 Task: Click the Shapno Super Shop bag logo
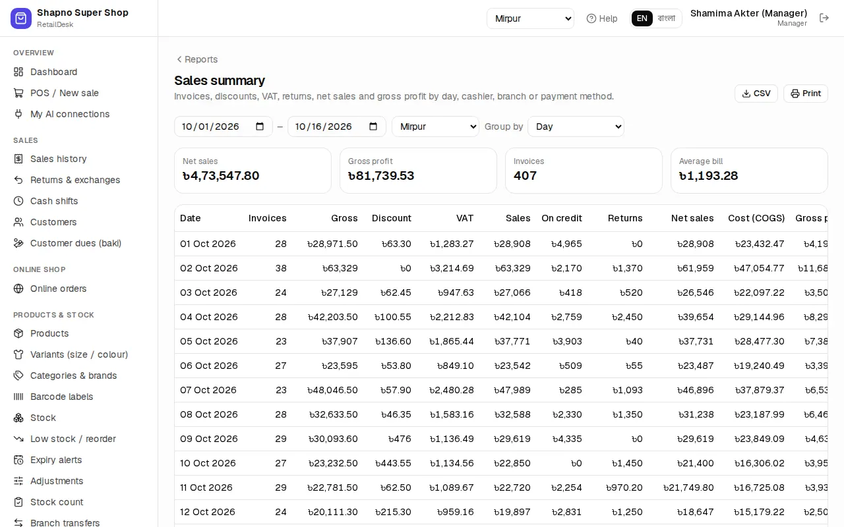point(21,18)
